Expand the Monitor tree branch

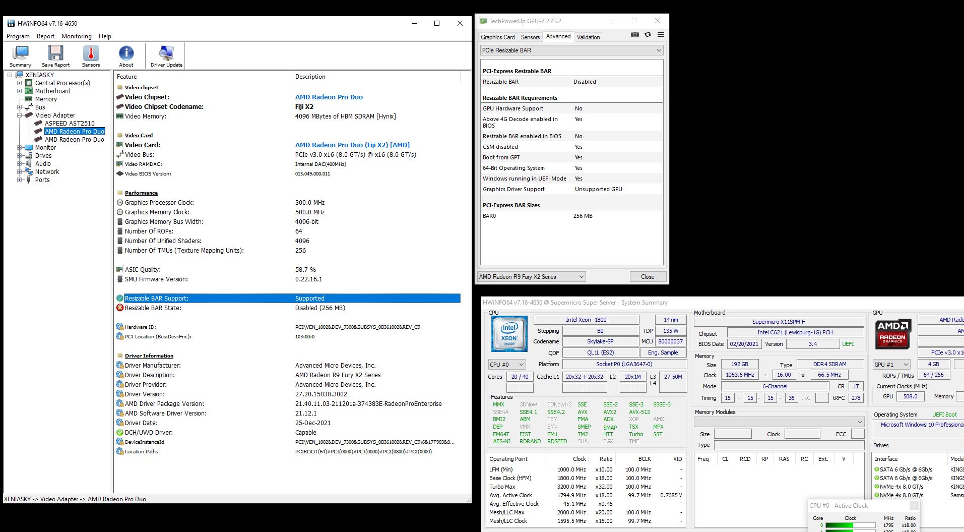click(x=19, y=147)
